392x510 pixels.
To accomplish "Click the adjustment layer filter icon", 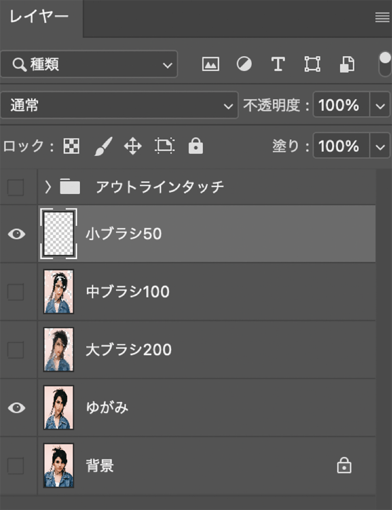I will click(244, 65).
